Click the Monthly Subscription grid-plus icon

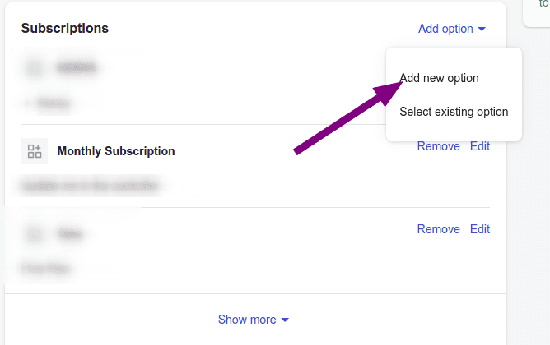pos(35,151)
